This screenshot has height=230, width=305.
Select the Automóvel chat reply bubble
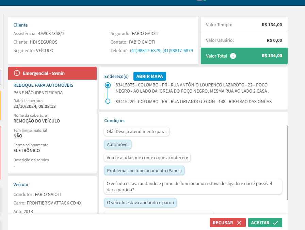tap(117, 144)
